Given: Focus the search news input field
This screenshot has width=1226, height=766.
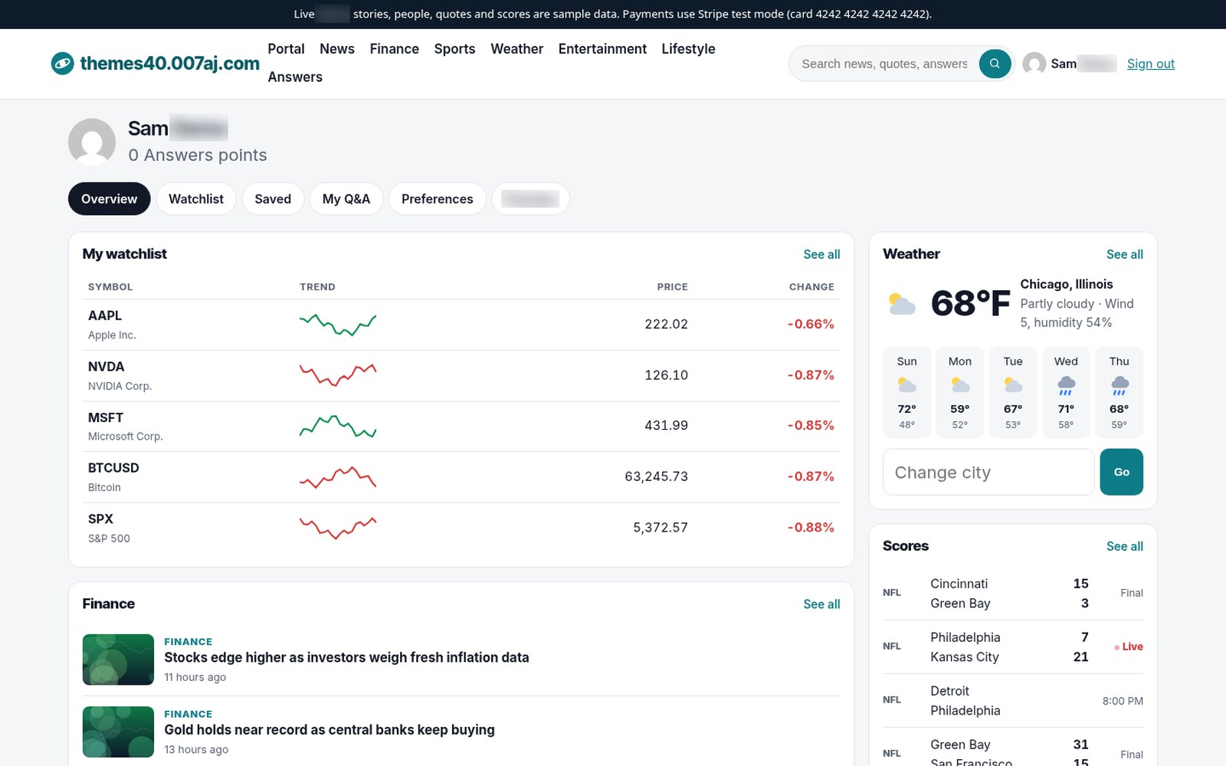Looking at the screenshot, I should (886, 64).
